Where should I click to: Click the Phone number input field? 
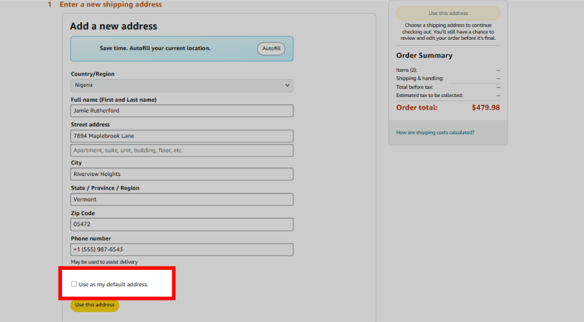pyautogui.click(x=181, y=250)
